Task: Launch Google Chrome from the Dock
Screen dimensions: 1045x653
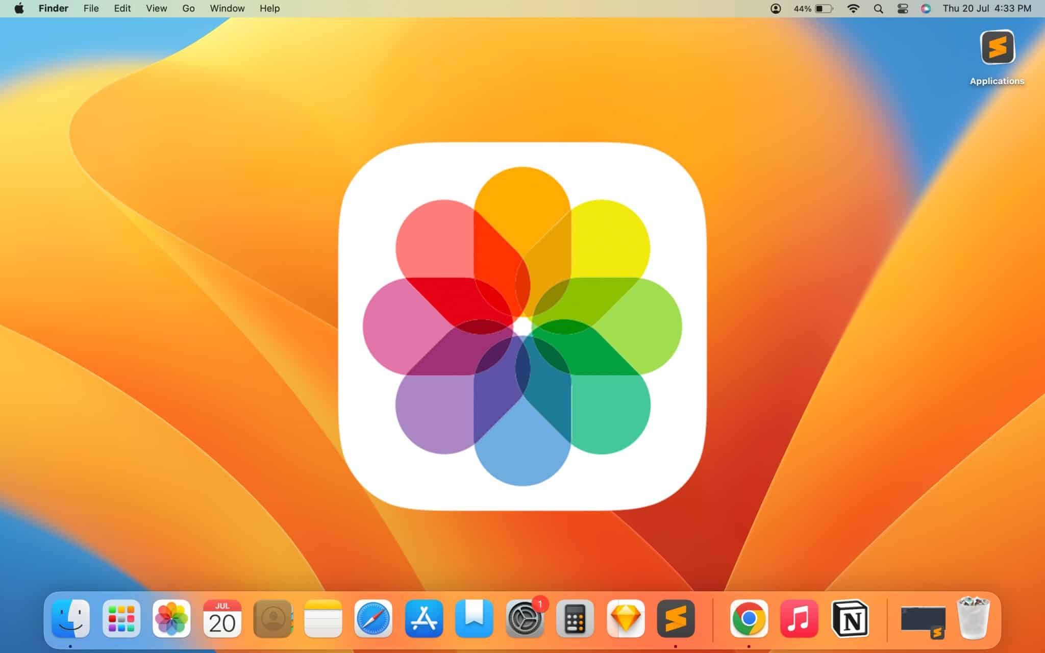Action: click(749, 619)
